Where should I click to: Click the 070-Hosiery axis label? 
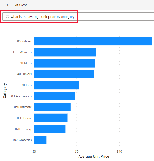point(23,129)
